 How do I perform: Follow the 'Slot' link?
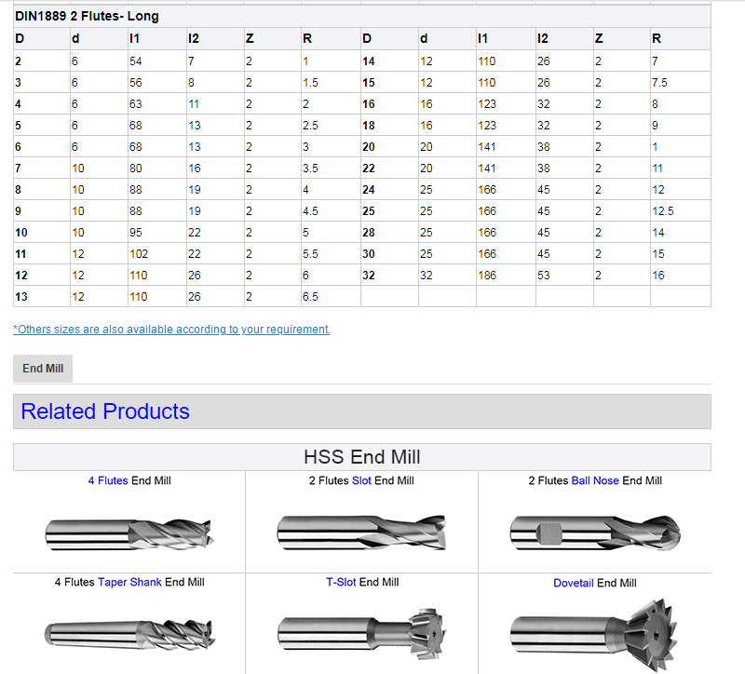point(361,480)
